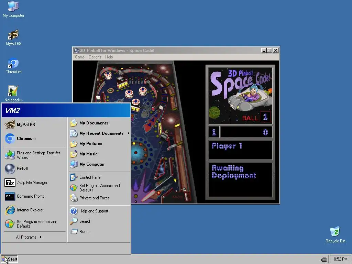Click the My Recent Documents icon
This screenshot has height=264, width=352.
click(74, 133)
